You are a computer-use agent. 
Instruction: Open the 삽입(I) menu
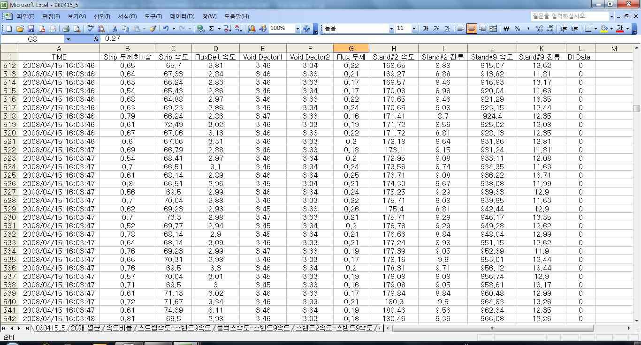pyautogui.click(x=102, y=16)
